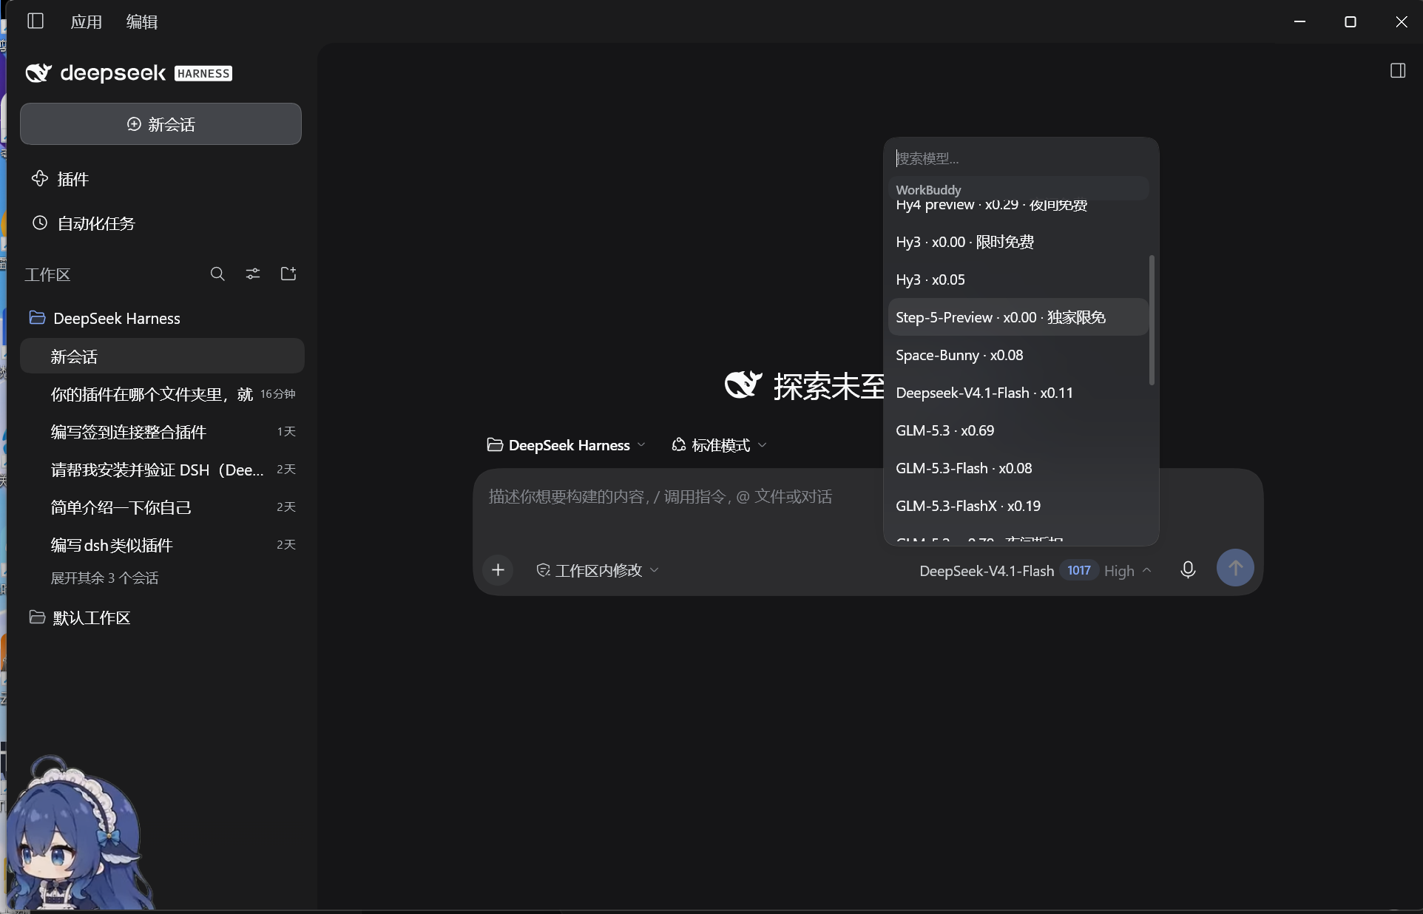Image resolution: width=1423 pixels, height=914 pixels.
Task: Toggle the right side panel icon
Action: (1398, 71)
